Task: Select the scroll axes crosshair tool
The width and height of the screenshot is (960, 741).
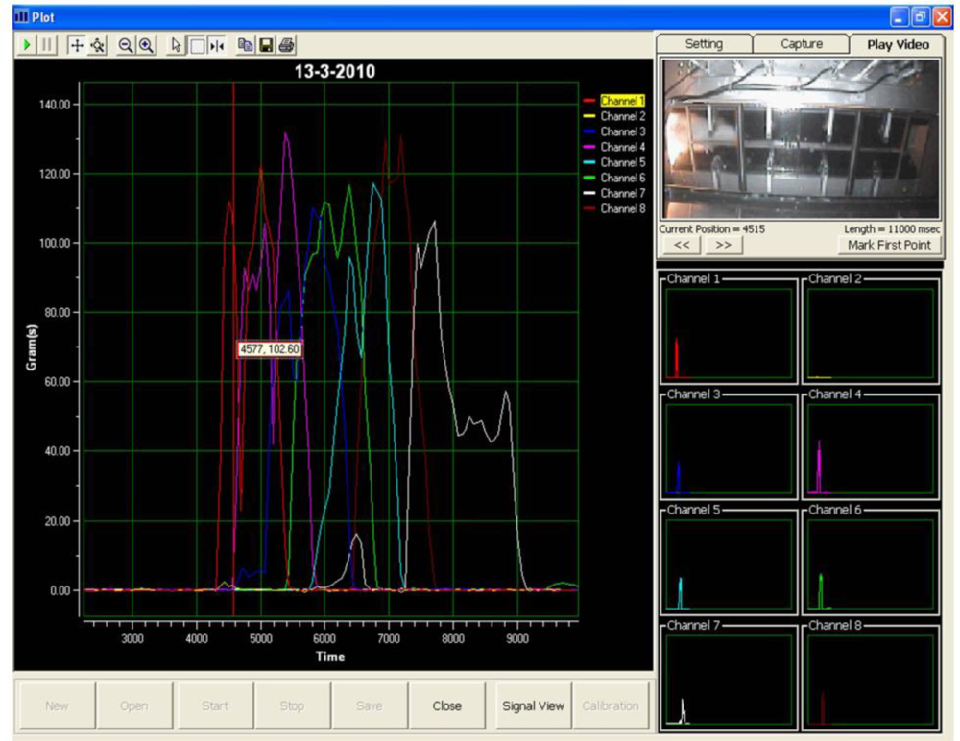Action: click(77, 45)
